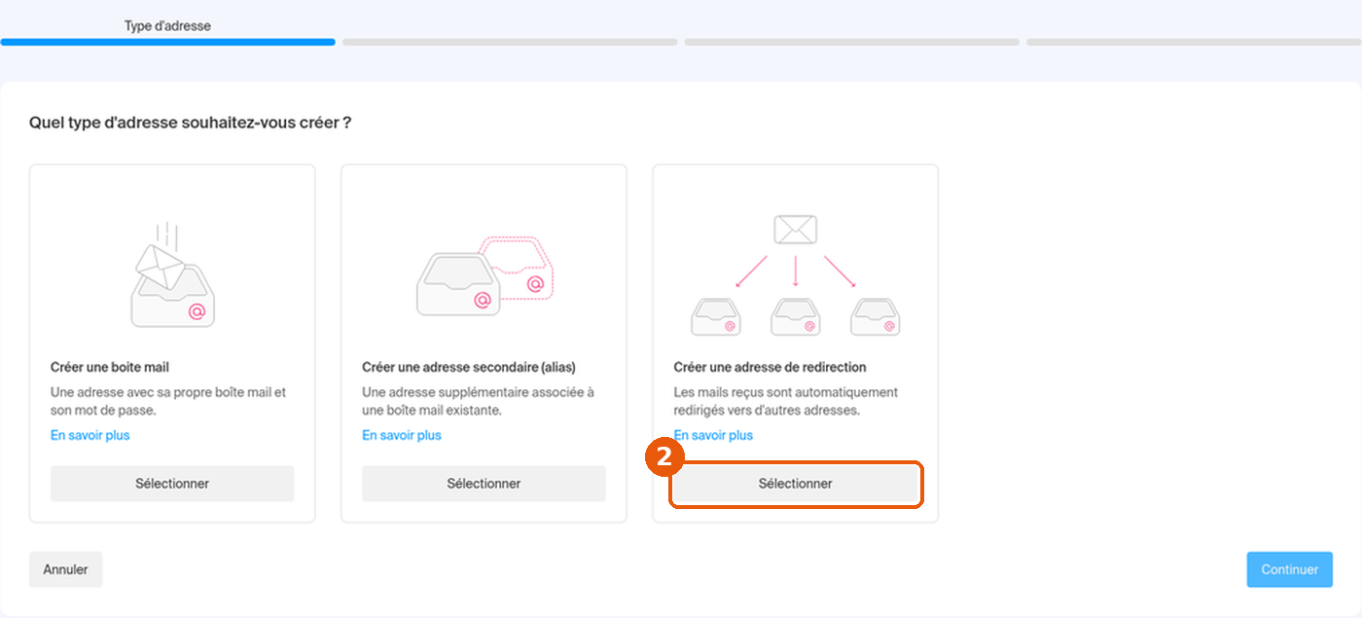This screenshot has width=1362, height=618.
Task: Select the 'Créer une boîte mail' option
Action: tap(172, 484)
